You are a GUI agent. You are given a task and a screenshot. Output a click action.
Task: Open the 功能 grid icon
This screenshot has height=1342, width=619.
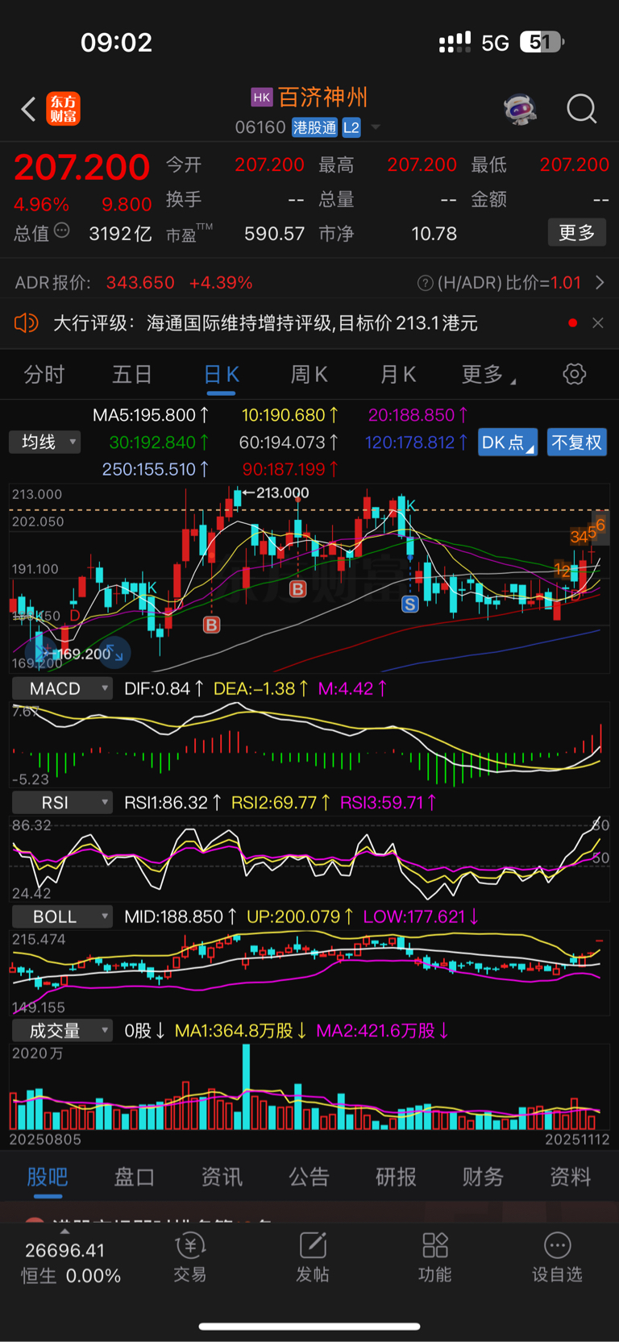435,1245
